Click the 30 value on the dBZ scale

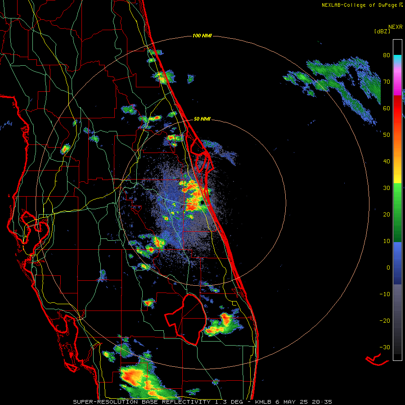coord(387,188)
